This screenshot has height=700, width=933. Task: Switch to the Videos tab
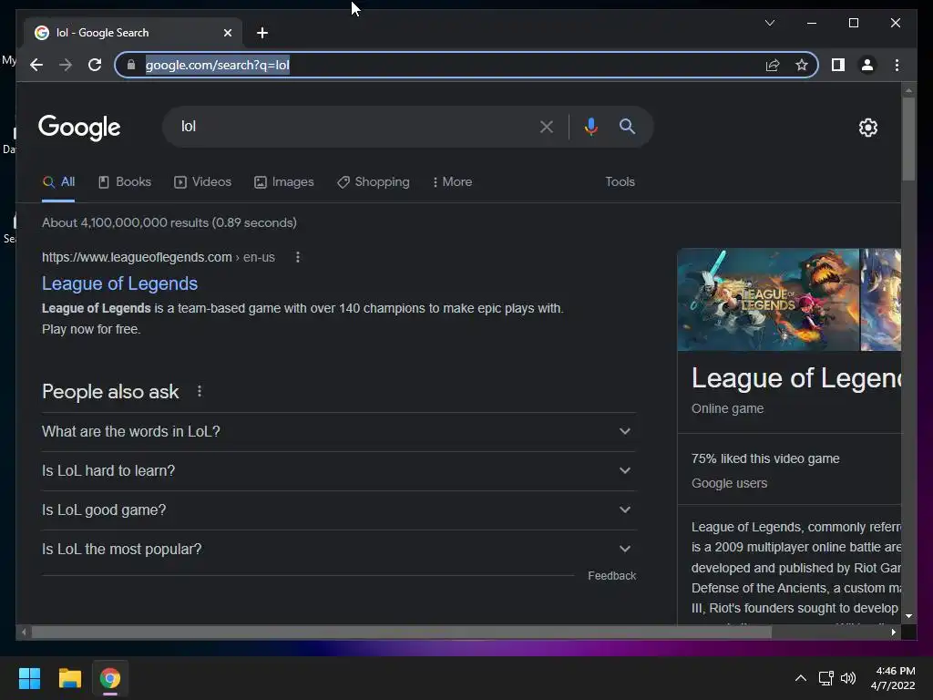(x=202, y=182)
